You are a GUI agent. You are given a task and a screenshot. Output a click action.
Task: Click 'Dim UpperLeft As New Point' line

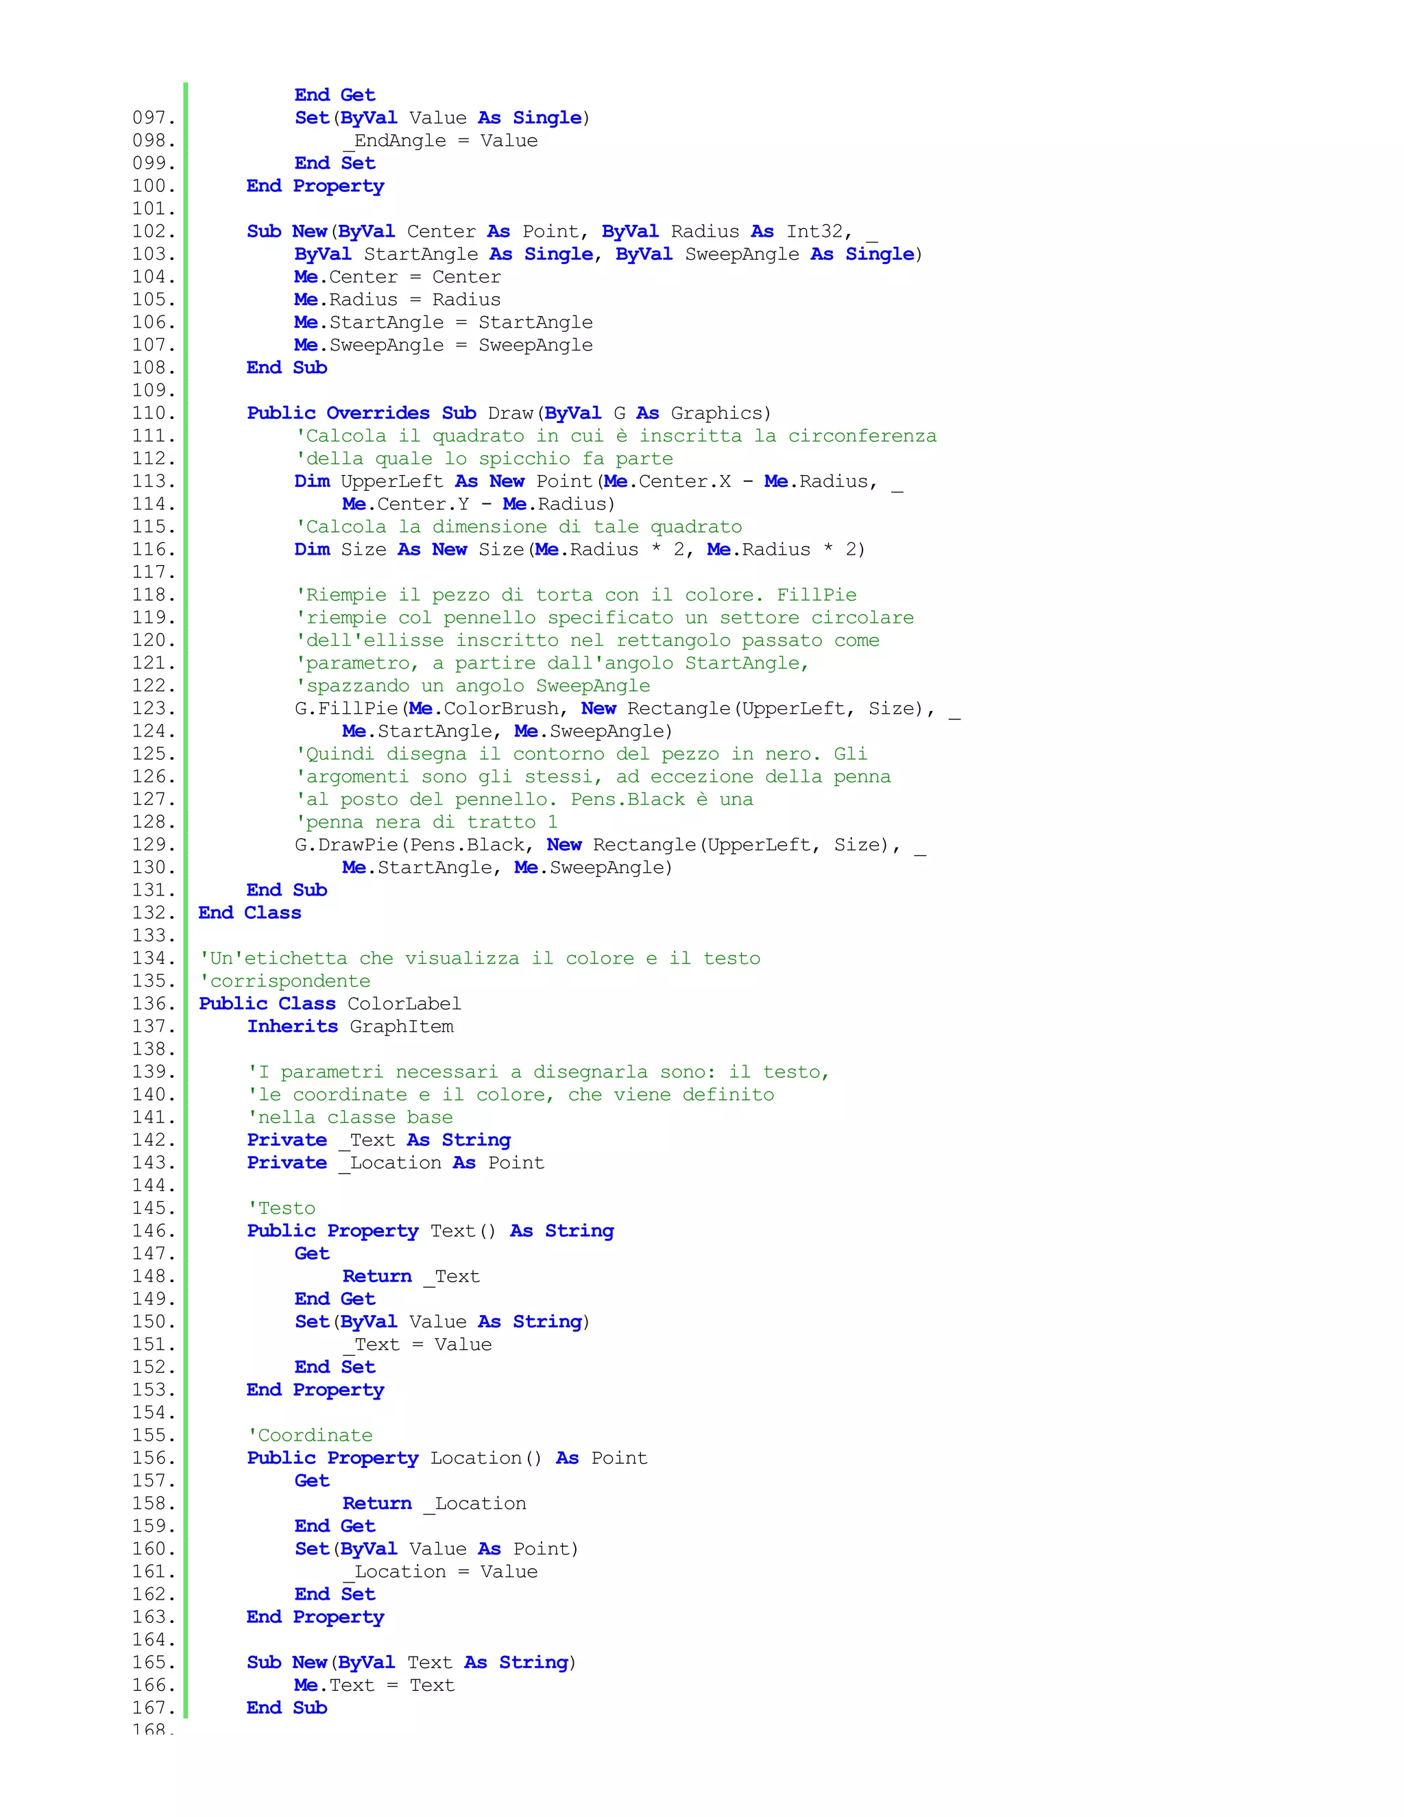[x=599, y=482]
